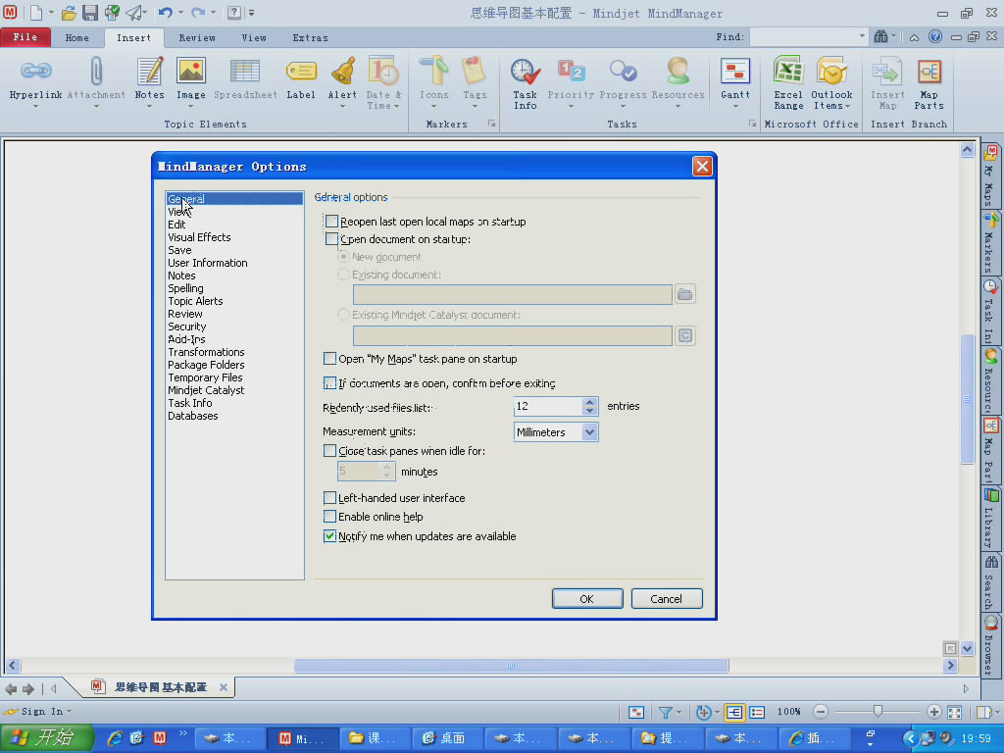Expand the Markers group dialog launcher

coord(492,124)
